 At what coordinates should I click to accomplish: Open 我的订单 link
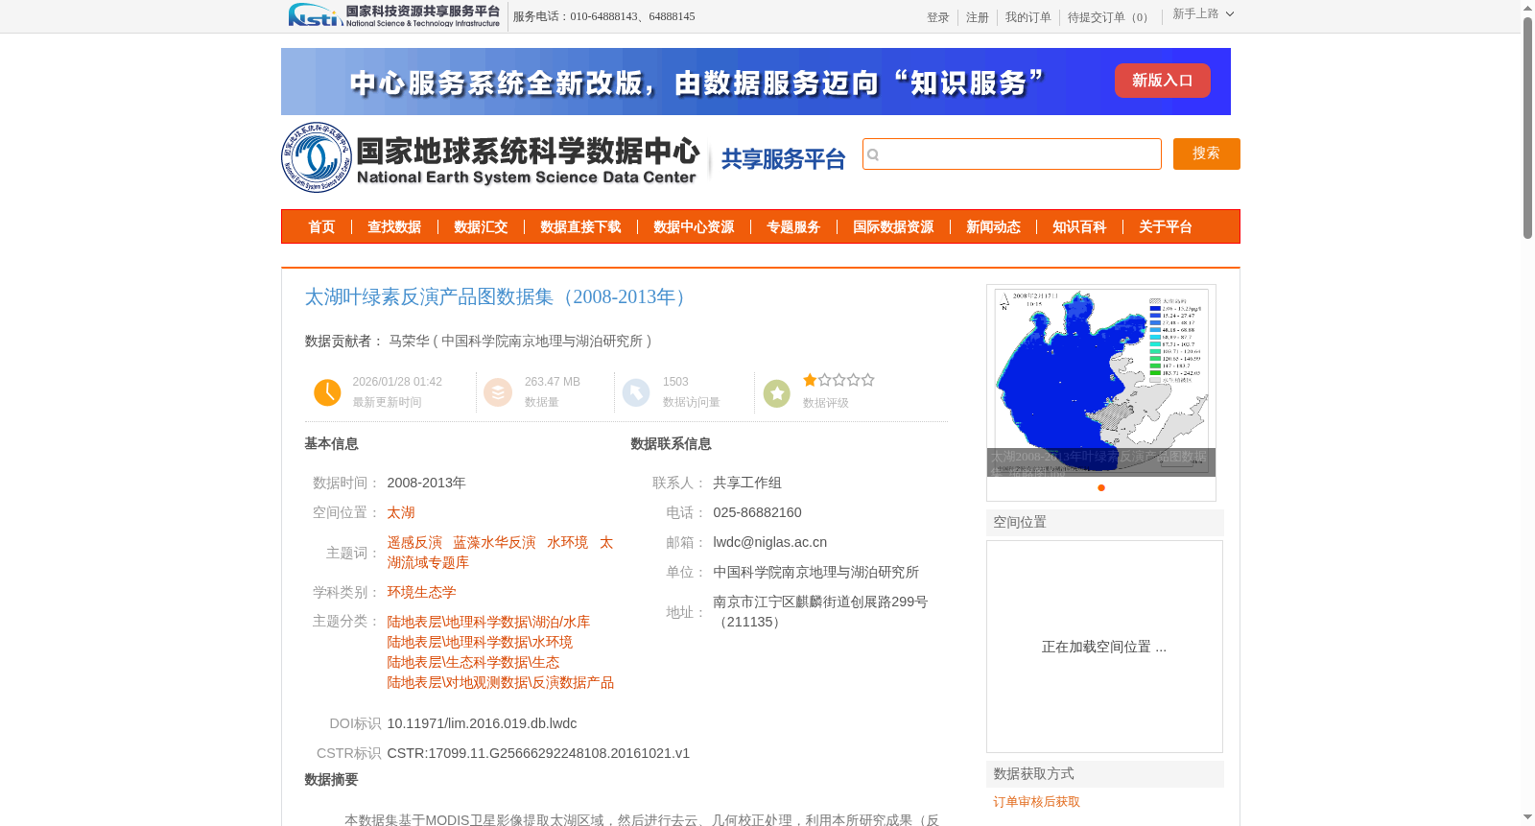click(1028, 17)
